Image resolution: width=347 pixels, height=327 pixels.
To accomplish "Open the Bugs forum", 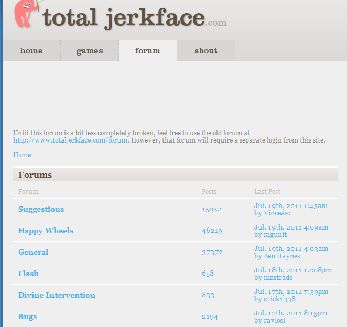I will click(x=27, y=317).
